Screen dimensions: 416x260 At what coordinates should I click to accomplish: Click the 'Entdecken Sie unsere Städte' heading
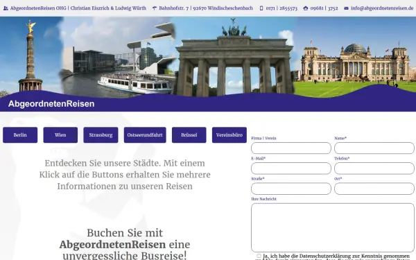[x=125, y=175]
